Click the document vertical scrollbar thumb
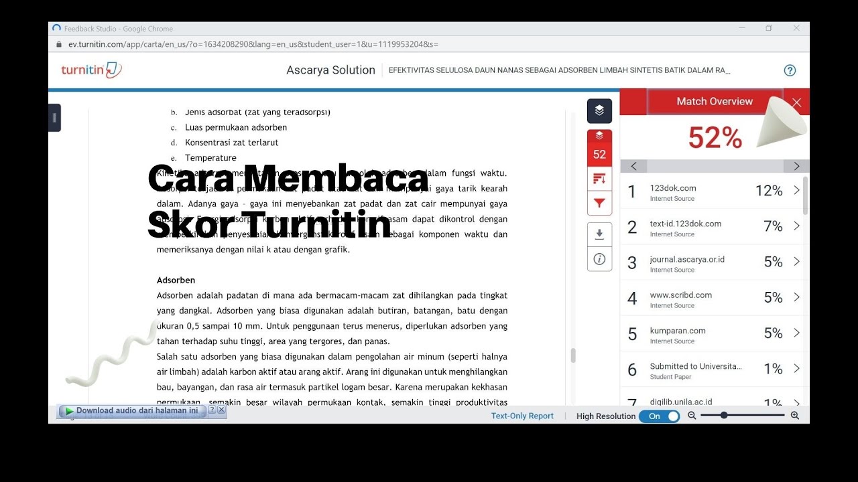This screenshot has width=858, height=482. pyautogui.click(x=573, y=355)
